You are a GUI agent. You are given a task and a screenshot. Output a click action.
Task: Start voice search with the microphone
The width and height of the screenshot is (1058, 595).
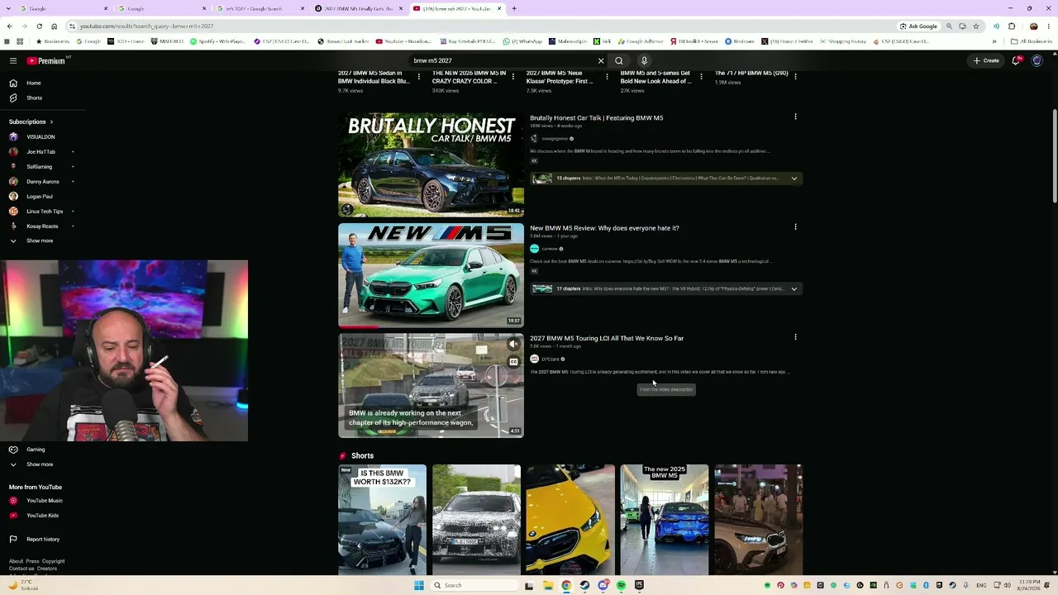[x=644, y=60]
